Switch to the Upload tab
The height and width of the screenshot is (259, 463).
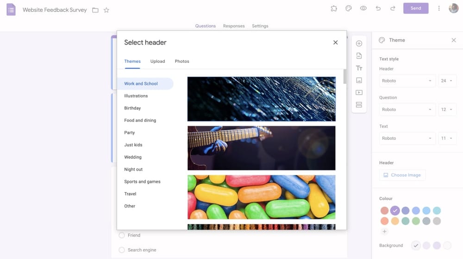pos(157,61)
